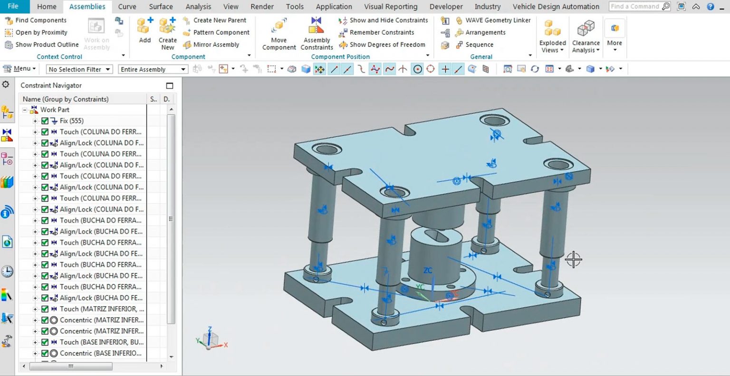
Task: Select the Move Component tool
Action: coord(279,32)
